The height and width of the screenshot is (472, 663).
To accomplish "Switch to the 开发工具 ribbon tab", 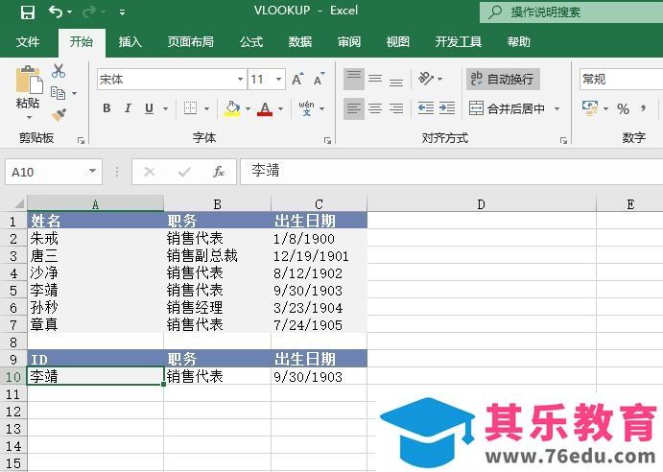I will (x=459, y=41).
